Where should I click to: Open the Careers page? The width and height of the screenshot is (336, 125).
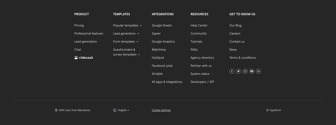tap(235, 34)
